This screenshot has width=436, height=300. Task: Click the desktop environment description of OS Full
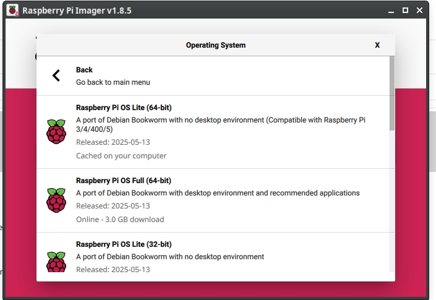coord(218,193)
